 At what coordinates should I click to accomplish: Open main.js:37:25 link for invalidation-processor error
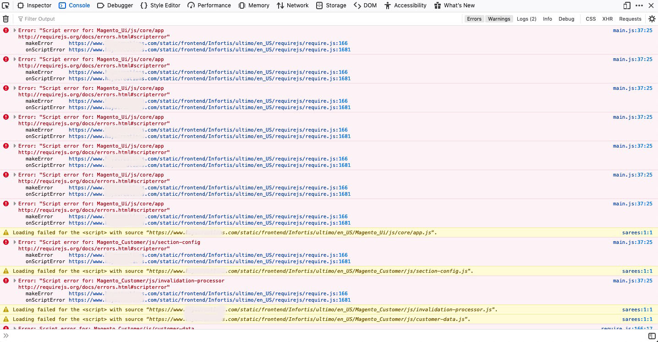(x=632, y=281)
